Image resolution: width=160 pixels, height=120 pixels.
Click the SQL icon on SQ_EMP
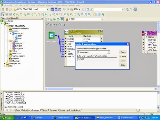coord(67,32)
